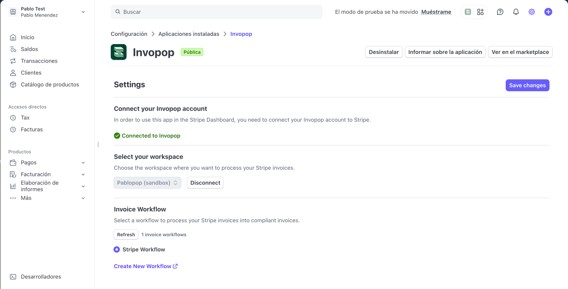Click the Pagos wallet icon
This screenshot has height=289, width=568.
[x=13, y=163]
